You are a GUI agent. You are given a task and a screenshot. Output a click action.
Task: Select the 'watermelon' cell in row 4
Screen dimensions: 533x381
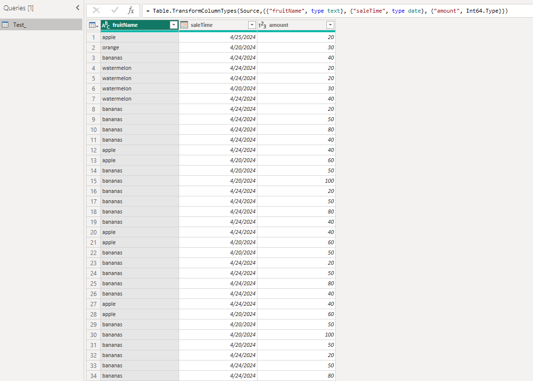click(139, 68)
